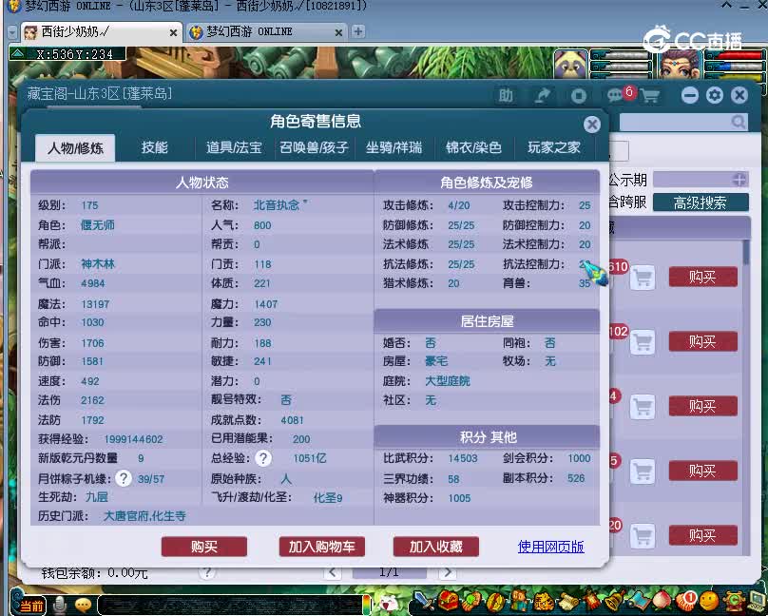Screen dimensions: 768x616
Task: Switch to 召唤兽/孩子 tab
Action: tap(314, 148)
